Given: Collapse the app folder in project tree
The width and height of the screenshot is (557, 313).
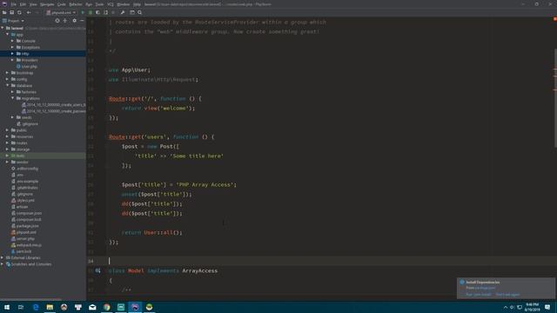Looking at the screenshot, I should click(8, 35).
